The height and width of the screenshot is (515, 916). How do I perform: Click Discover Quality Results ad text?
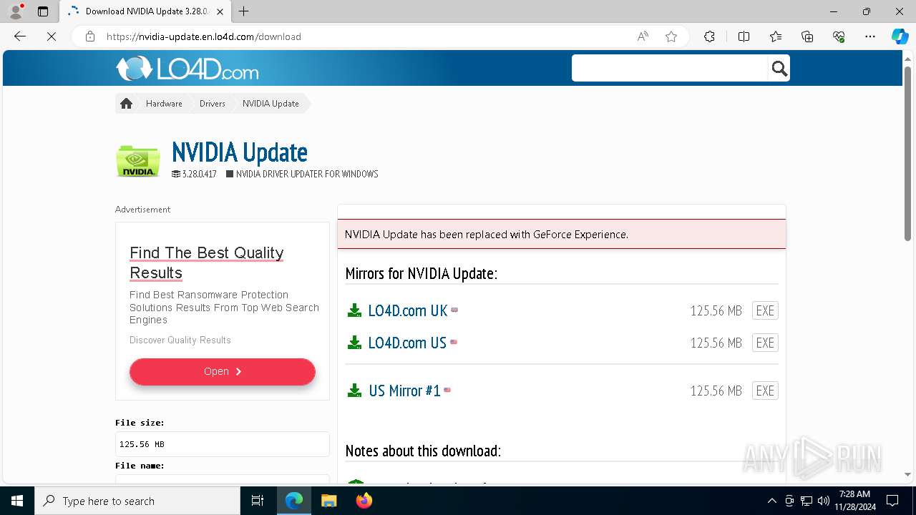tap(180, 340)
